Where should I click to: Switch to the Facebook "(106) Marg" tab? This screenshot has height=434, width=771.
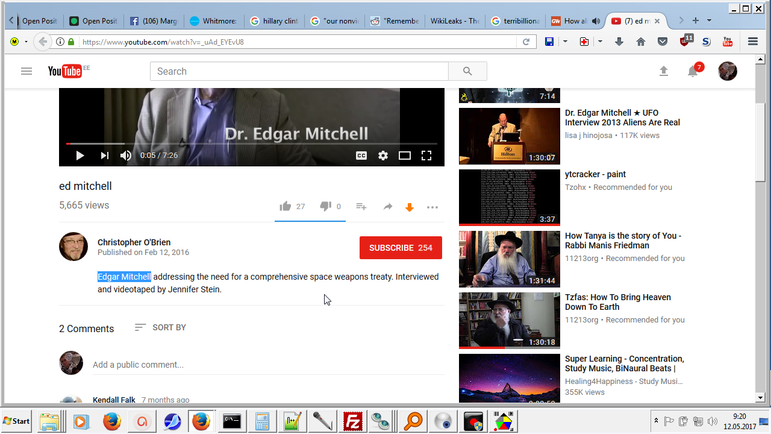pyautogui.click(x=153, y=20)
